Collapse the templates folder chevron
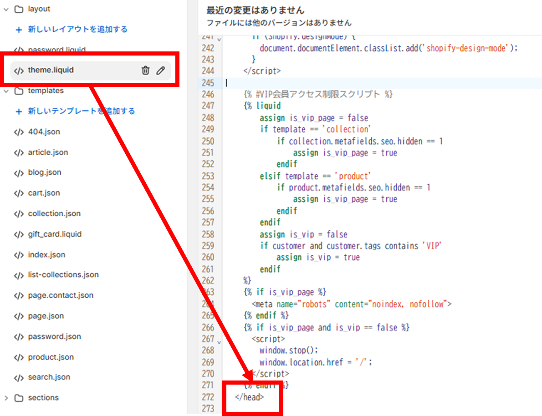Viewport: 542px width, 416px height. click(6, 91)
